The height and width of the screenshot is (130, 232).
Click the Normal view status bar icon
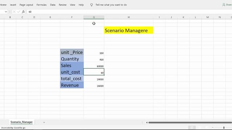192,127
